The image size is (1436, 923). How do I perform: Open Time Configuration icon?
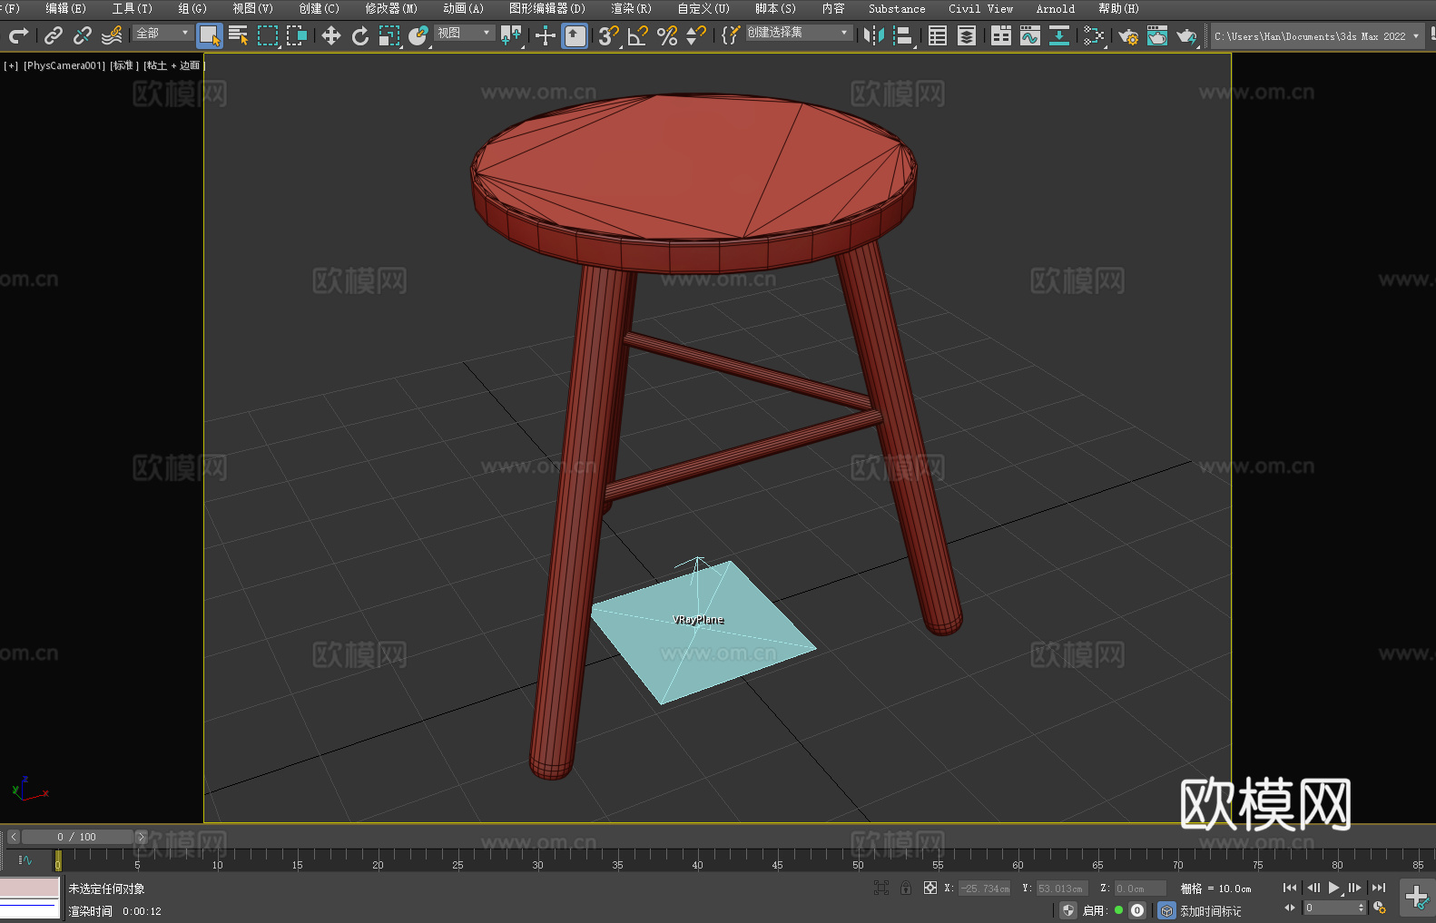point(1380,908)
